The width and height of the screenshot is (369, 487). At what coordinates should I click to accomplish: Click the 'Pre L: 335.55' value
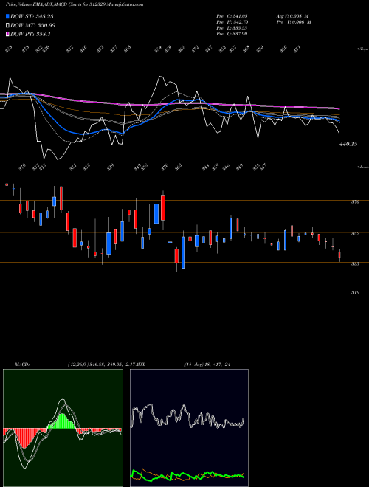(232, 28)
